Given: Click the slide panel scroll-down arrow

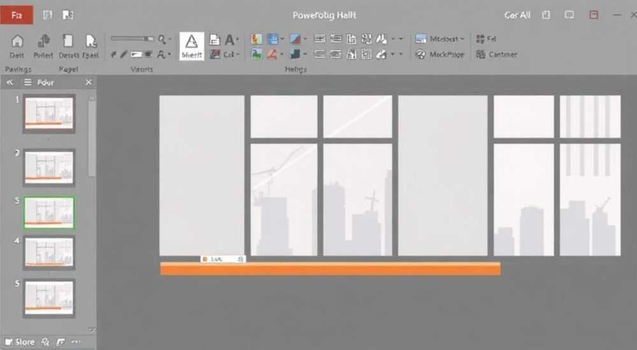Looking at the screenshot, I should click(x=92, y=329).
